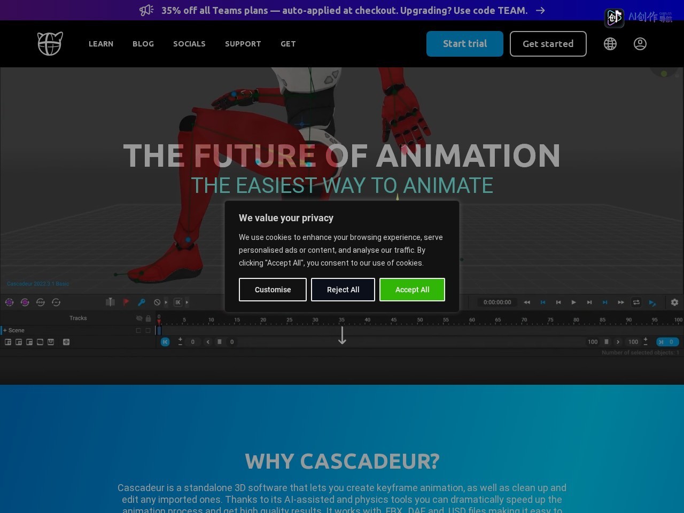
Task: Toggle the IK button in timeline toolbar
Action: point(178,302)
